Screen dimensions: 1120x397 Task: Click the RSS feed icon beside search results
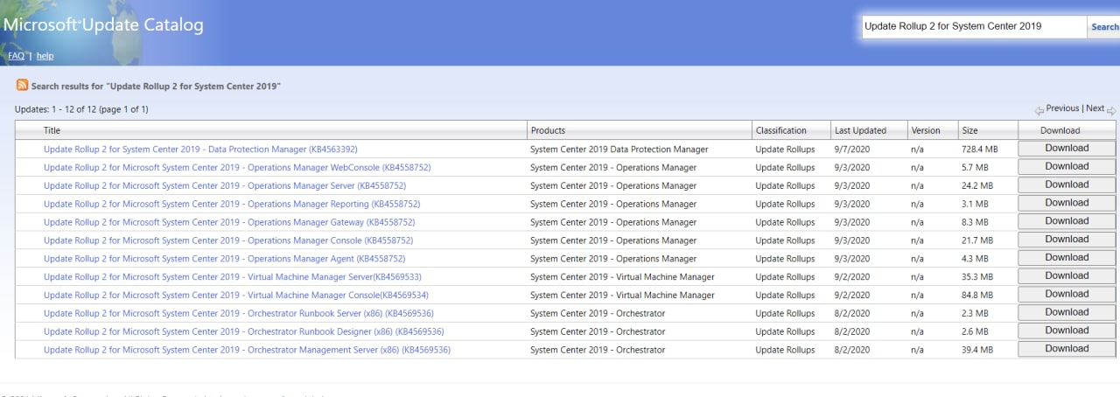pos(22,85)
